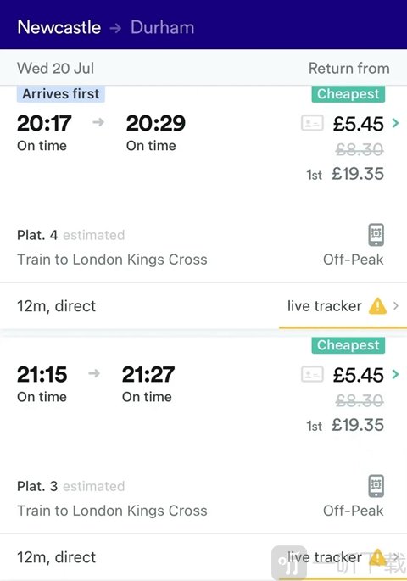Switch to the Return from tab

pyautogui.click(x=348, y=68)
